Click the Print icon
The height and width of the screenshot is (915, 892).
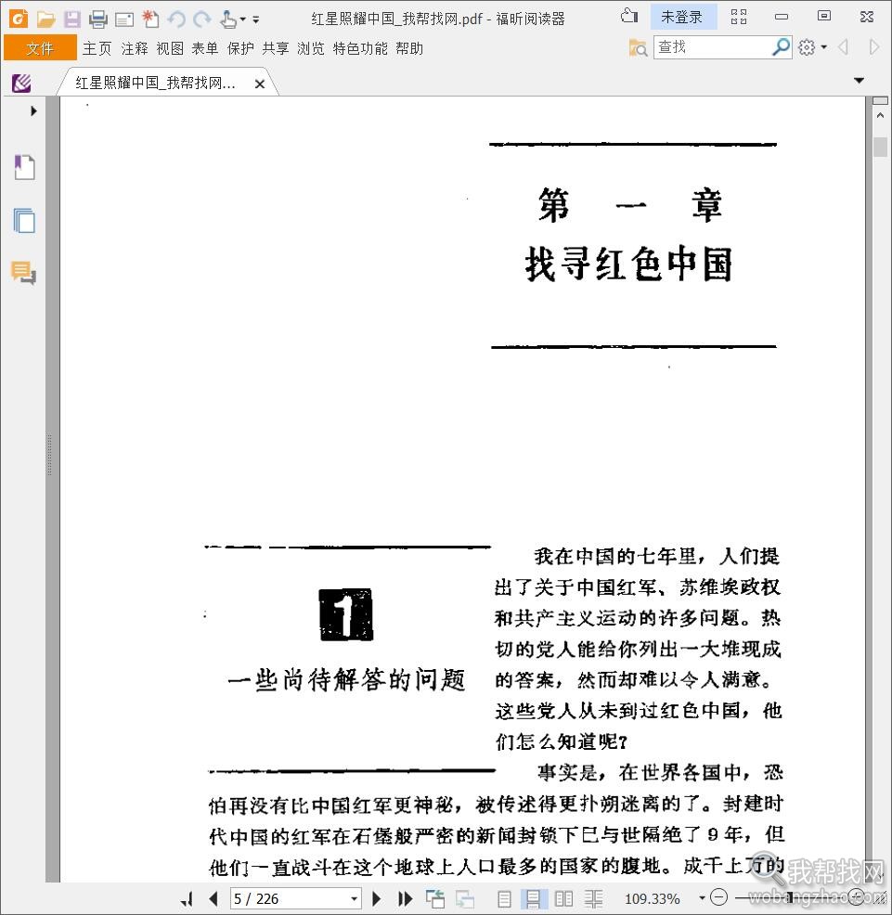click(98, 19)
